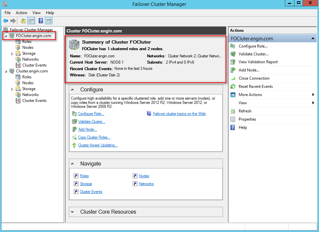Click the shortcut icon beside Storage in Navigate

pyautogui.click(x=76, y=184)
